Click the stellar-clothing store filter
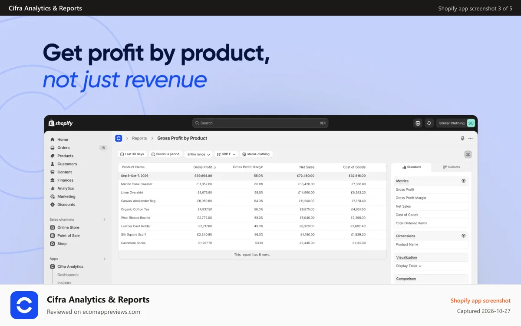Image resolution: width=521 pixels, height=326 pixels. point(256,154)
